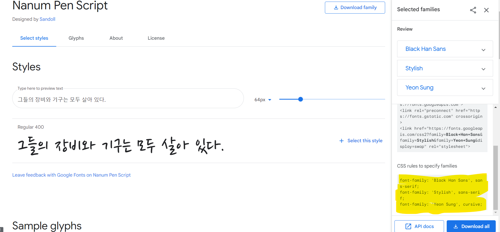Screen dimensions: 500x232
Task: Click the side panel scrollbar thumb
Action: click(495, 178)
